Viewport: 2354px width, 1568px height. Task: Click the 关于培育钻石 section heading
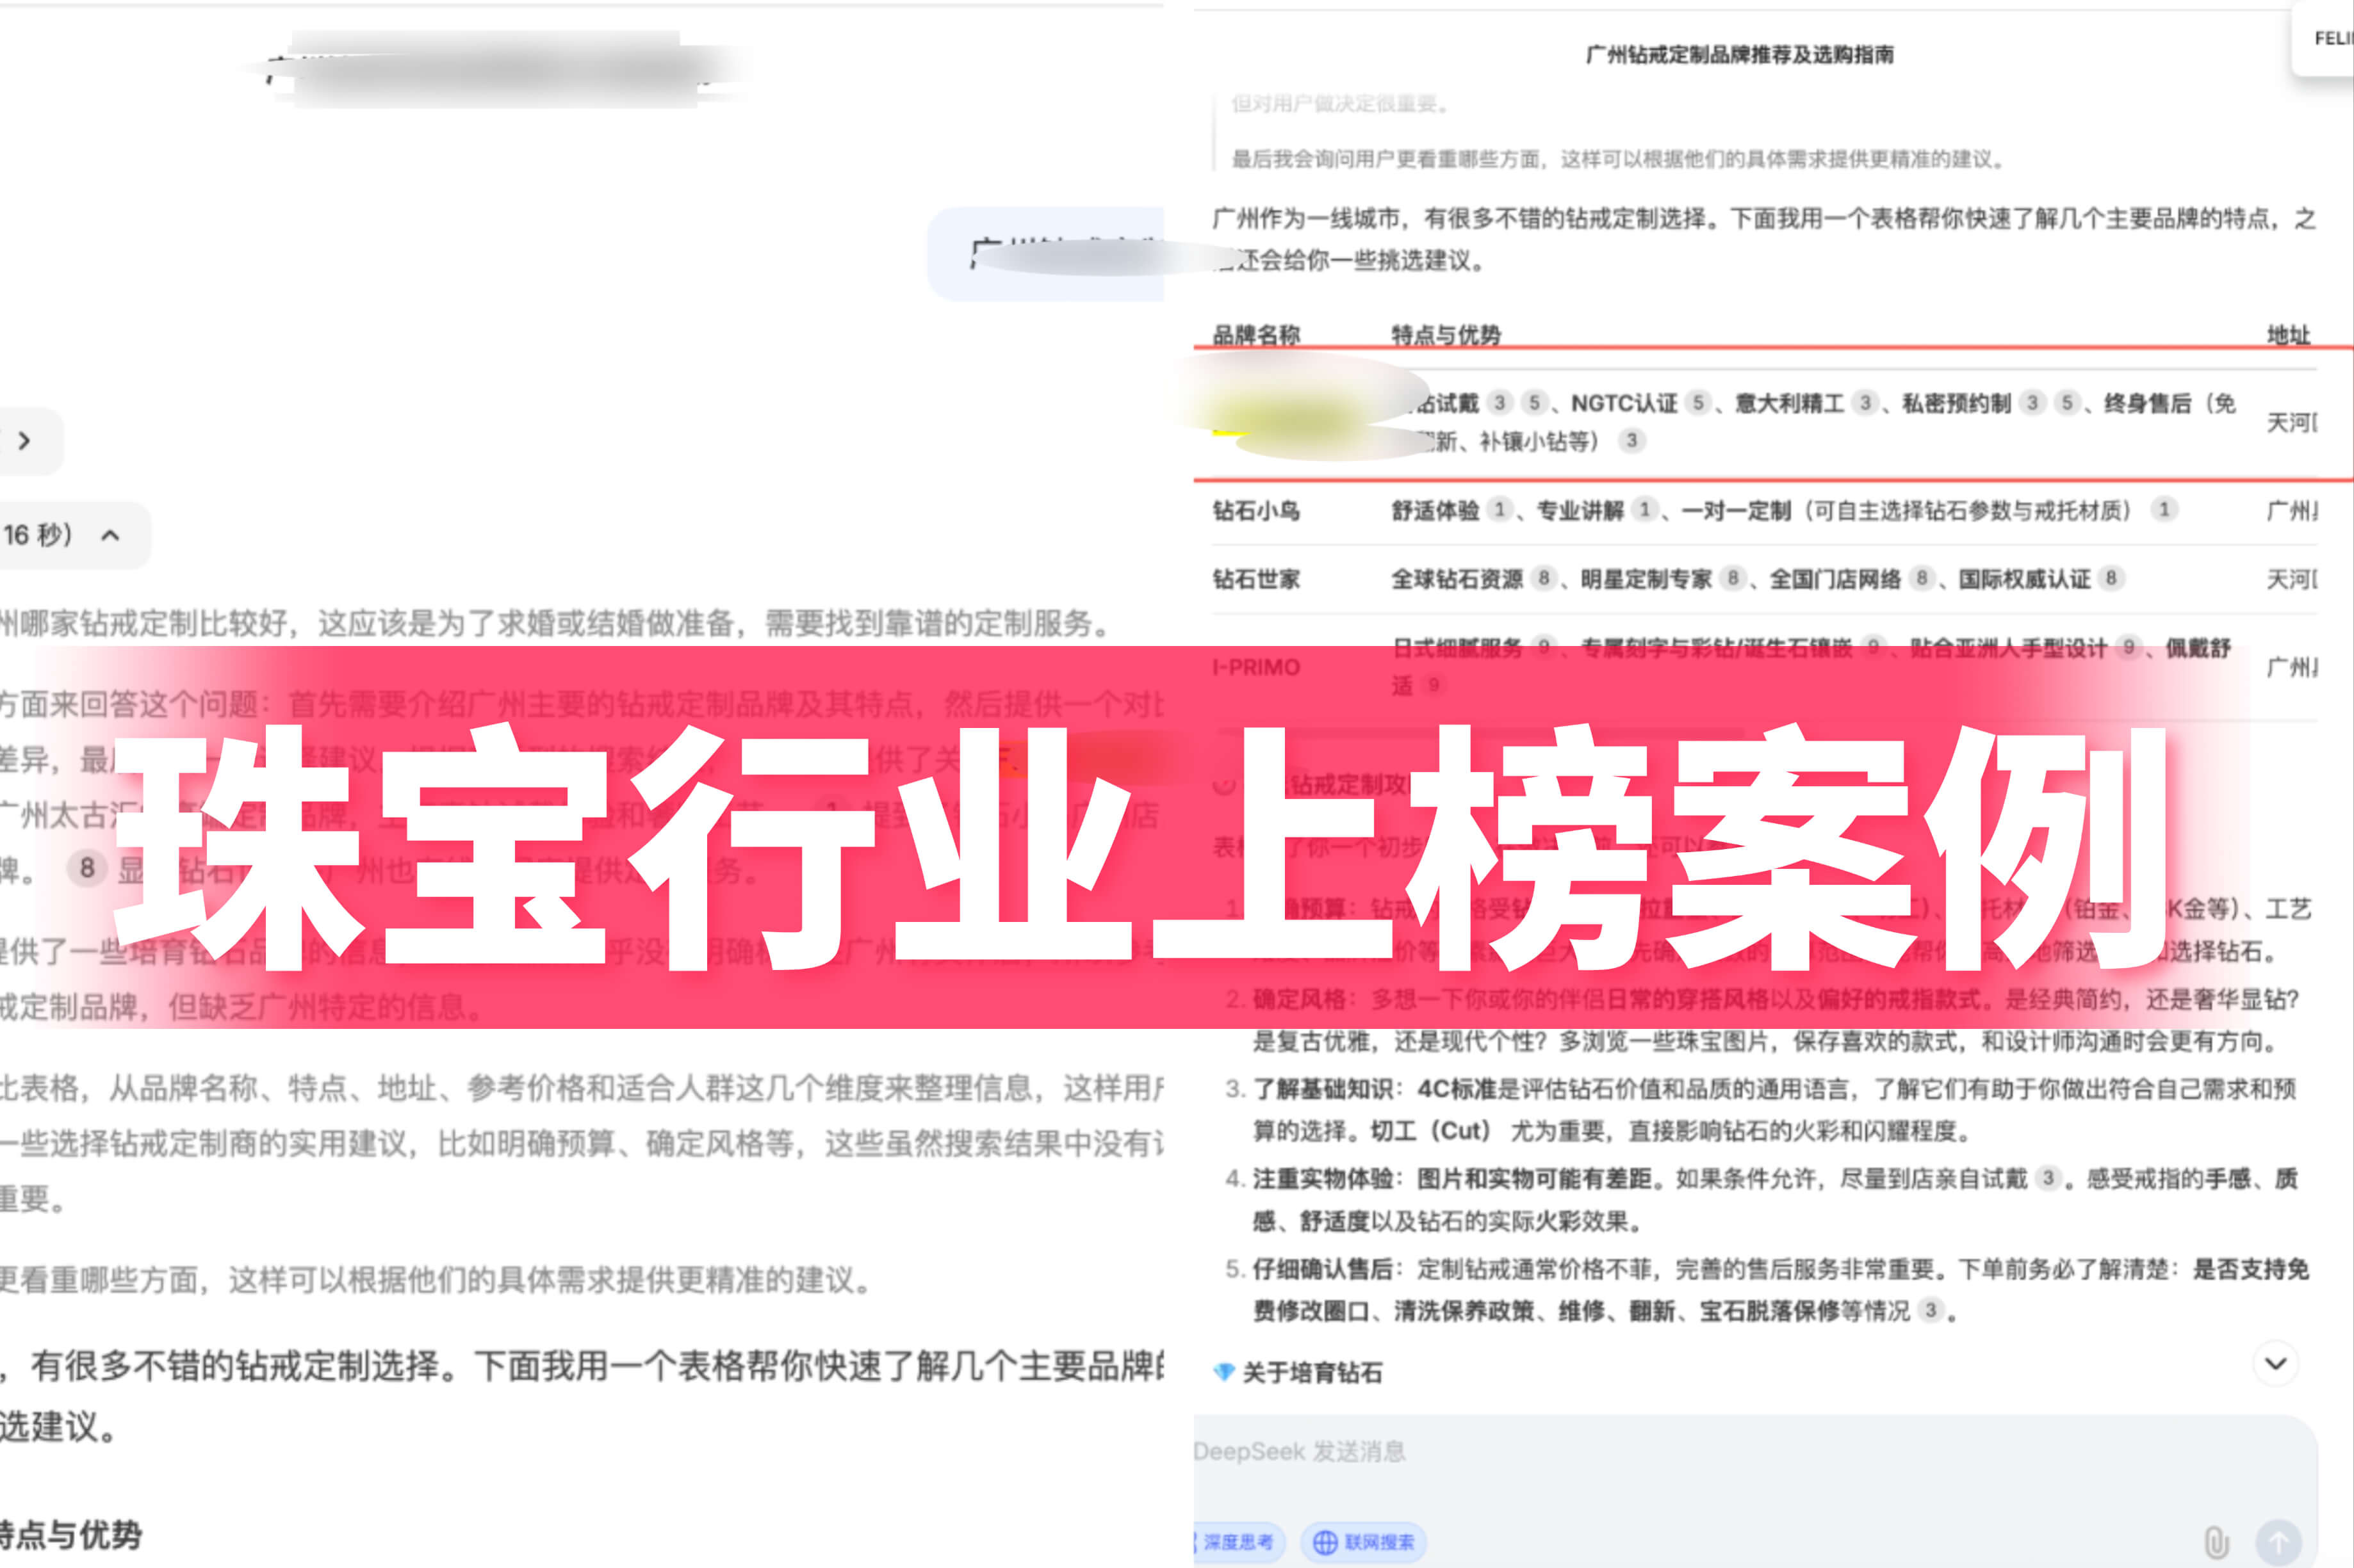click(x=1312, y=1373)
